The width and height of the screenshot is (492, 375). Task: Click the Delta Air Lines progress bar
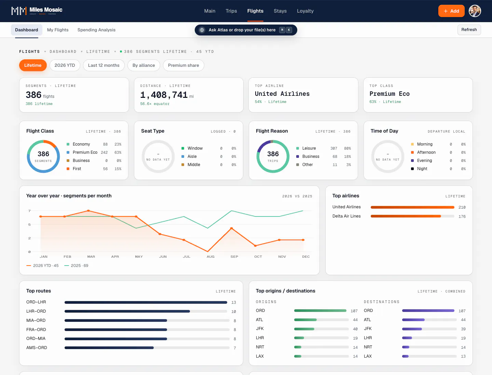tap(412, 216)
